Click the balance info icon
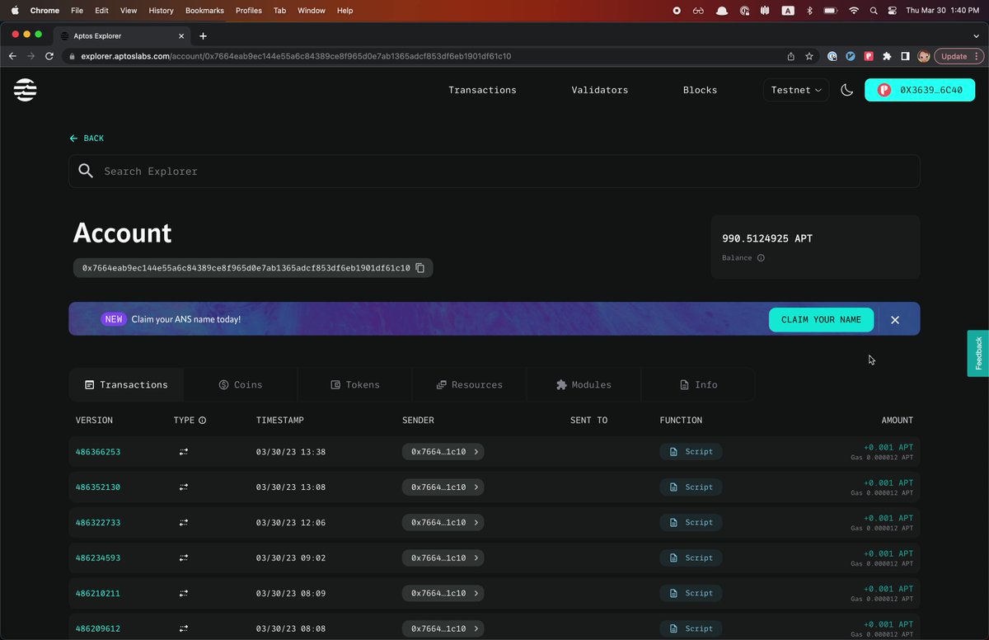Viewport: 989px width, 640px height. 761,258
